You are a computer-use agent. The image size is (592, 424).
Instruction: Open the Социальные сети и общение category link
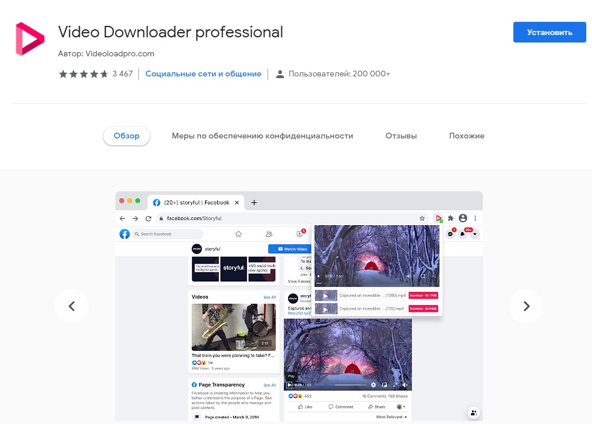pos(203,74)
